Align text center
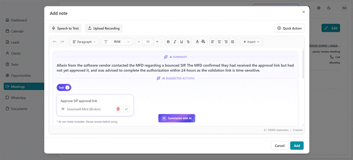The height and width of the screenshot is (160, 353). [x=219, y=42]
